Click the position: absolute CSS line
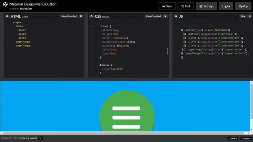This screenshot has height=142, width=253. (x=116, y=46)
